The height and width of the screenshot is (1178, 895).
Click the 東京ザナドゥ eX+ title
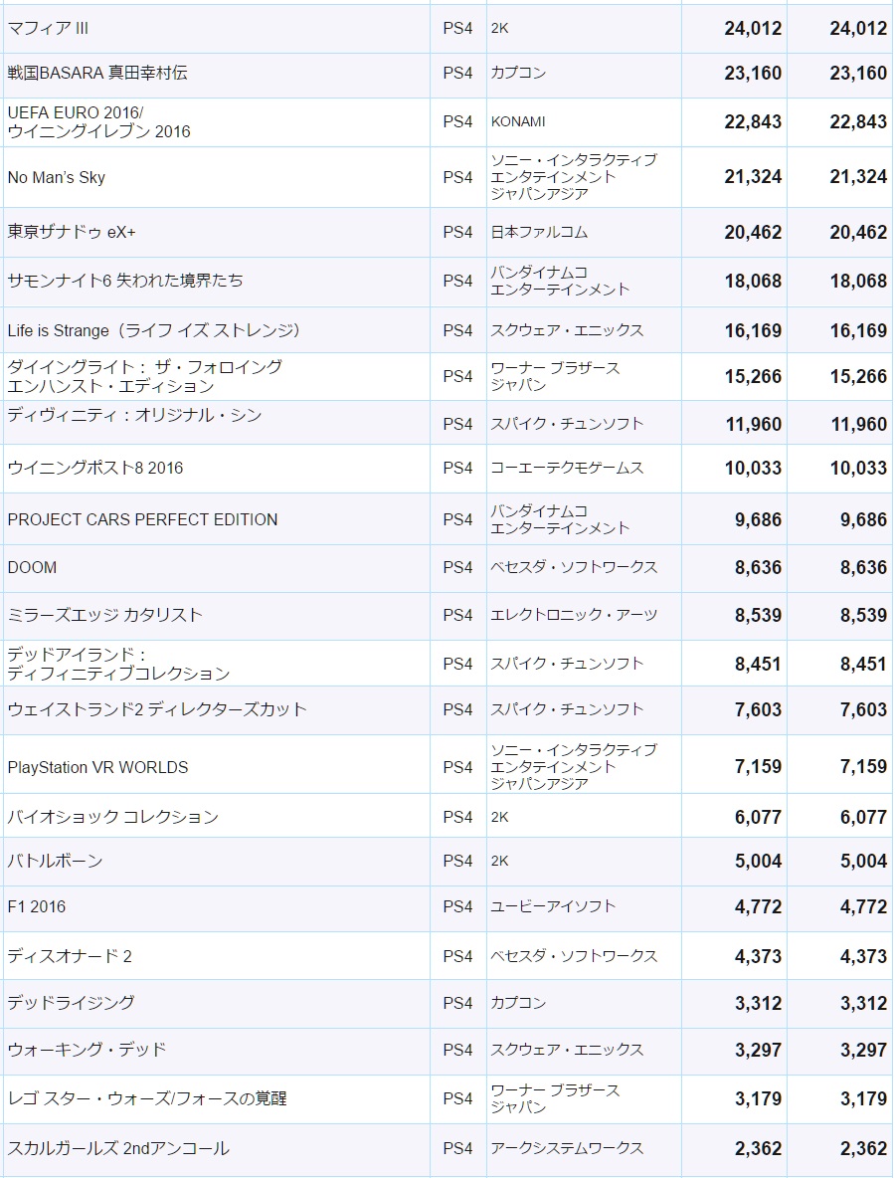71,232
